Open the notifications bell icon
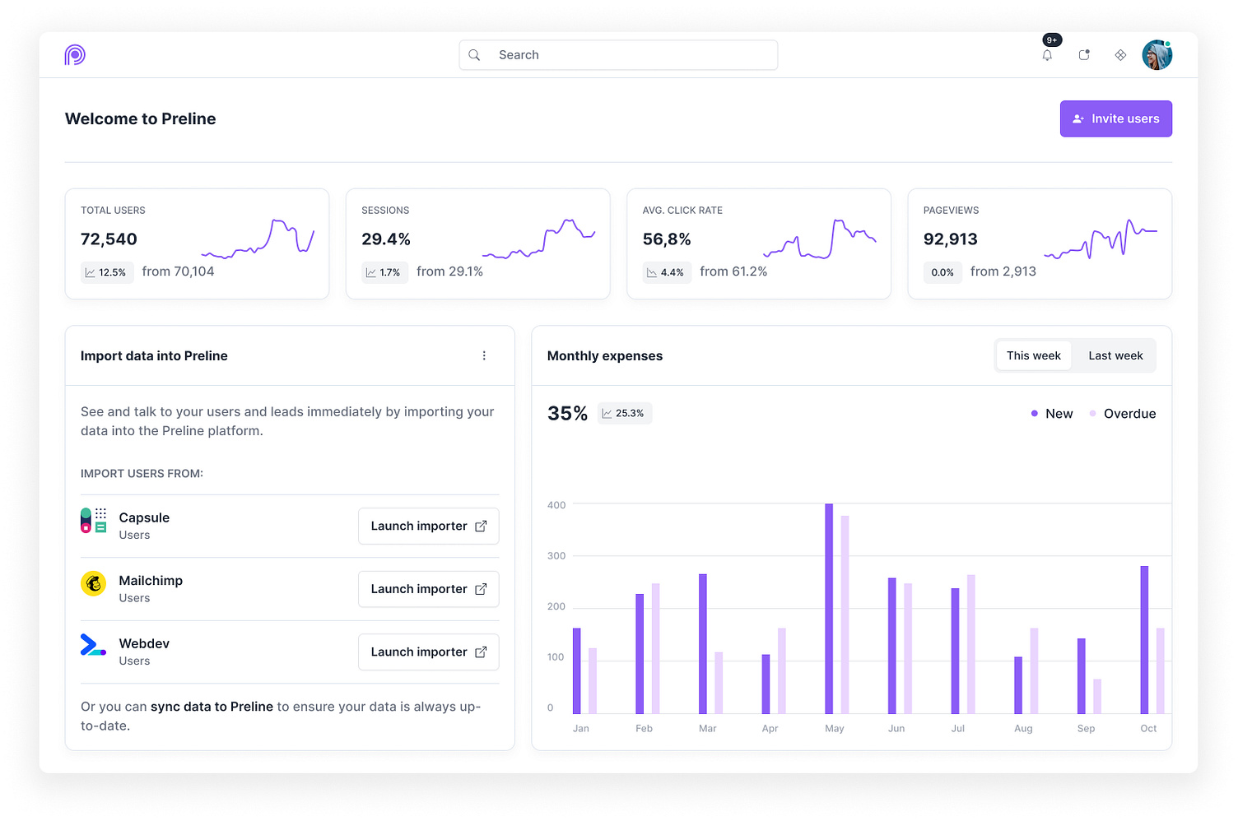The height and width of the screenshot is (821, 1238). 1047,54
